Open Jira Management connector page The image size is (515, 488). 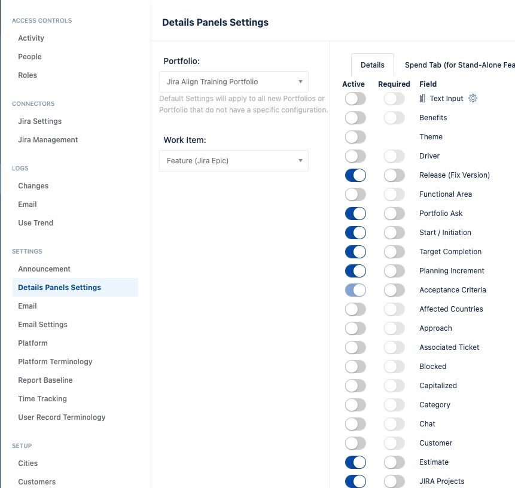coord(48,140)
